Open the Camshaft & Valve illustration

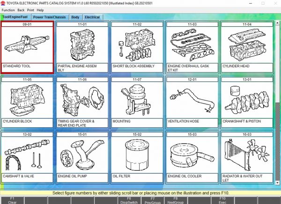[27, 155]
